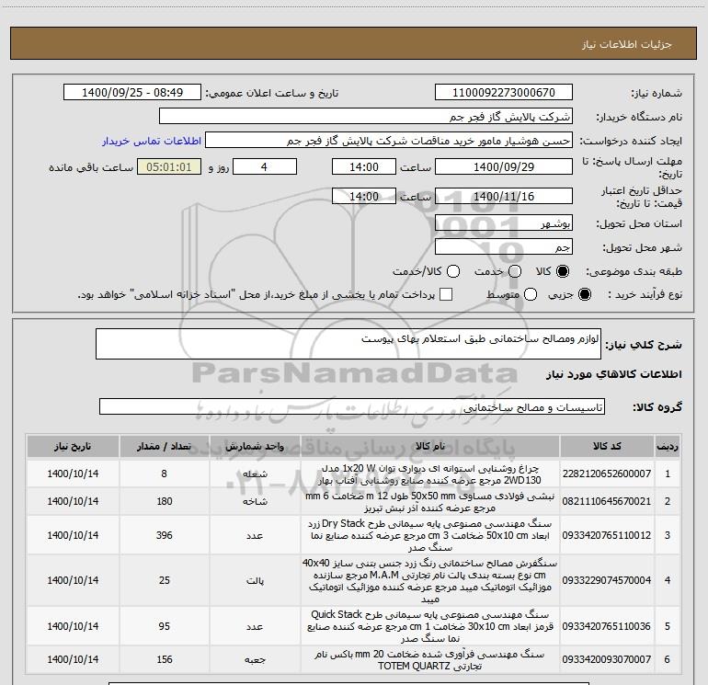Click the remaining days field showing 4
708x685 pixels.
pyautogui.click(x=265, y=166)
